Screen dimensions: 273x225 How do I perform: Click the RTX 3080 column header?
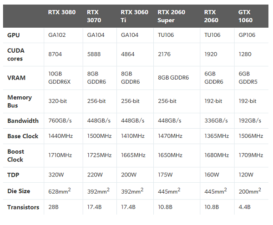point(62,12)
